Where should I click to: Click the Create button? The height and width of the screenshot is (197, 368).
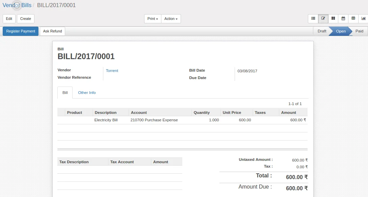(x=26, y=19)
